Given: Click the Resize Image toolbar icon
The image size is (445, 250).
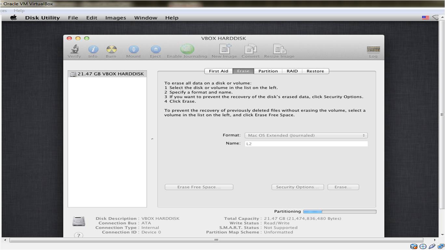Looking at the screenshot, I should point(279,49).
